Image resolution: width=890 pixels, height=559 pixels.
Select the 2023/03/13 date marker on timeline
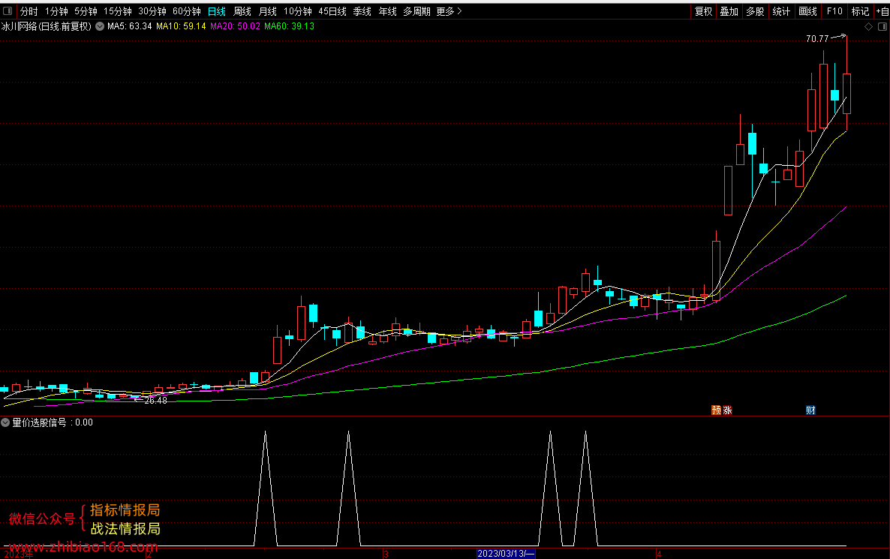click(506, 553)
